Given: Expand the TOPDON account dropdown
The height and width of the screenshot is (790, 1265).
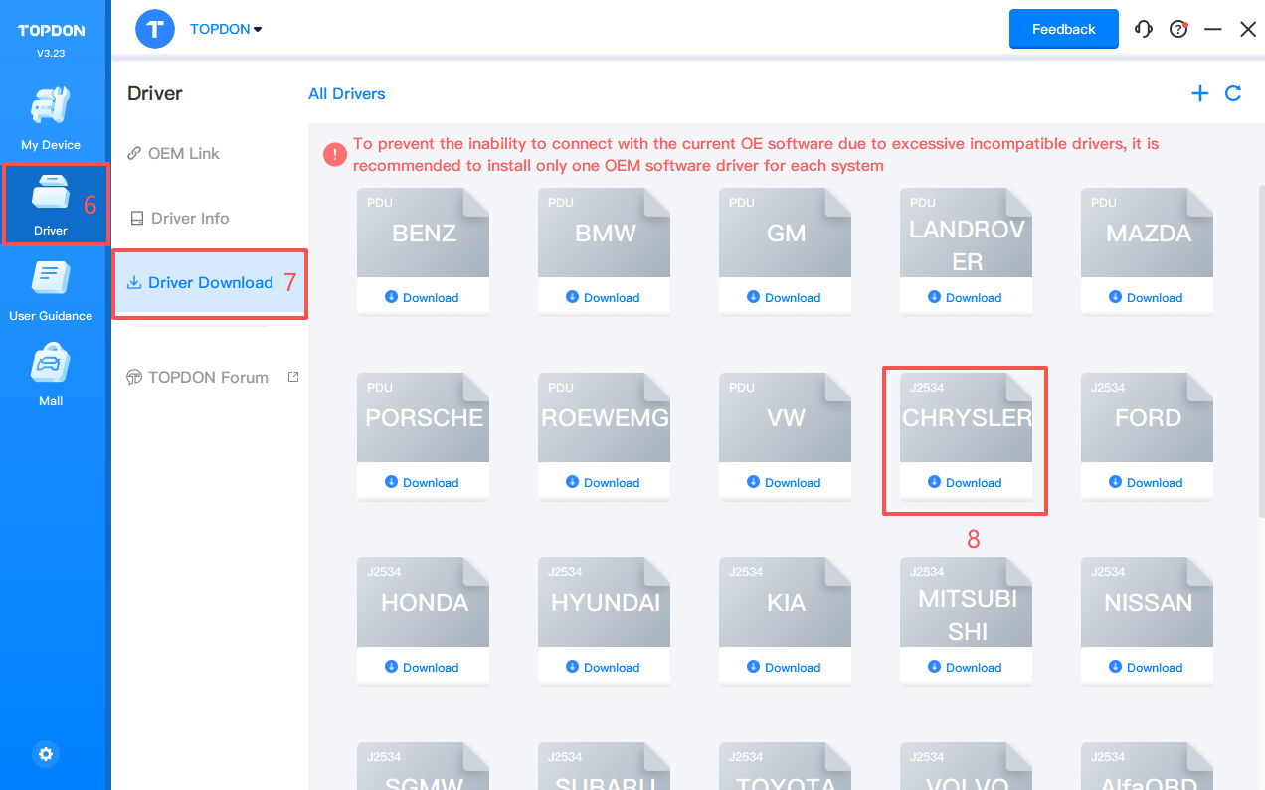Looking at the screenshot, I should 227,29.
